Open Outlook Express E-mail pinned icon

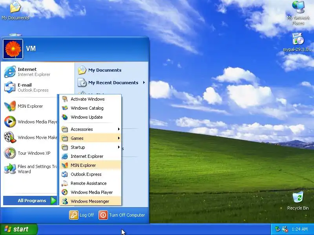coord(10,87)
